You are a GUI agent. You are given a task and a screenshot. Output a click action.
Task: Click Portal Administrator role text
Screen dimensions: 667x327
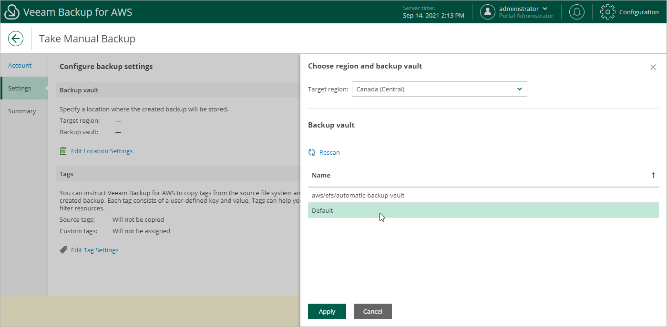click(x=526, y=16)
